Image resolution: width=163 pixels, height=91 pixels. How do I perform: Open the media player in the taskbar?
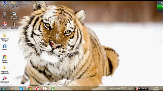[x=13, y=89]
